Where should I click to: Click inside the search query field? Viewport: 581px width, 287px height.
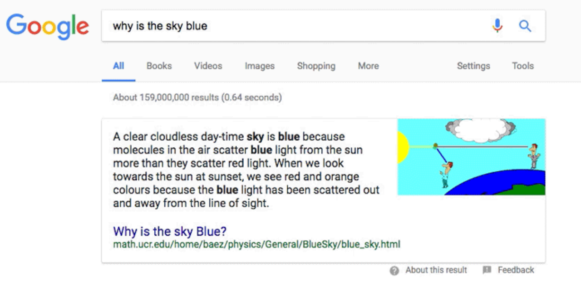[x=272, y=26]
